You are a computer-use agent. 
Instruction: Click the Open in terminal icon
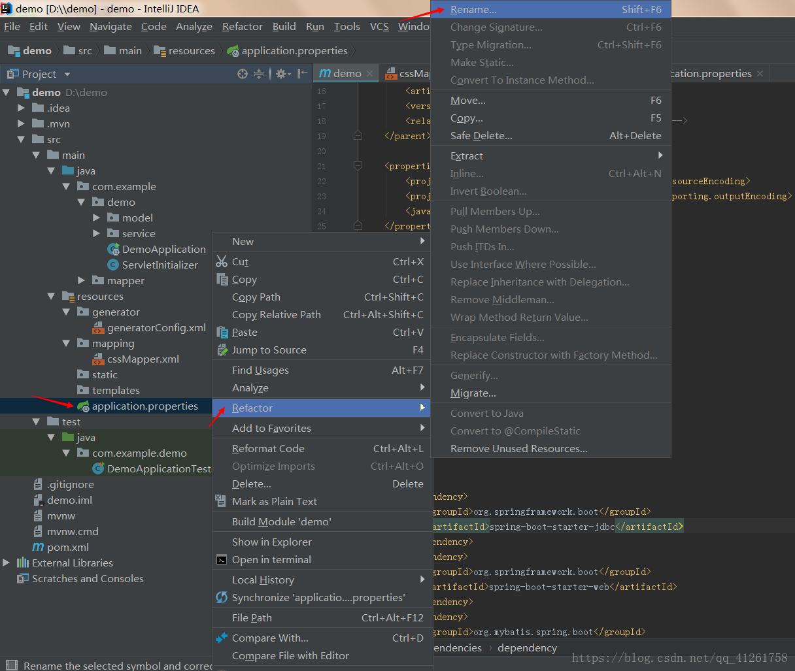point(222,559)
